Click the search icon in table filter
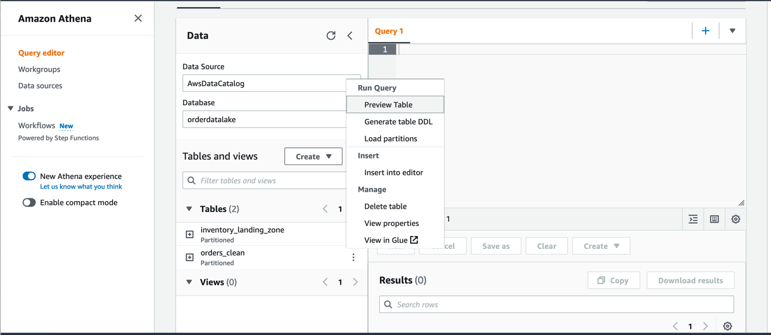 click(191, 181)
